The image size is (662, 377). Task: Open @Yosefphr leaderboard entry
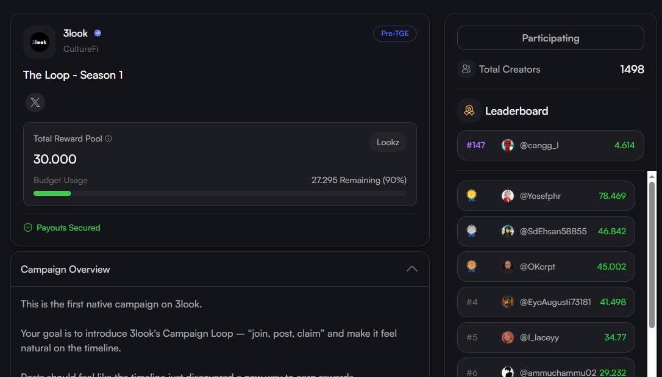click(x=546, y=196)
